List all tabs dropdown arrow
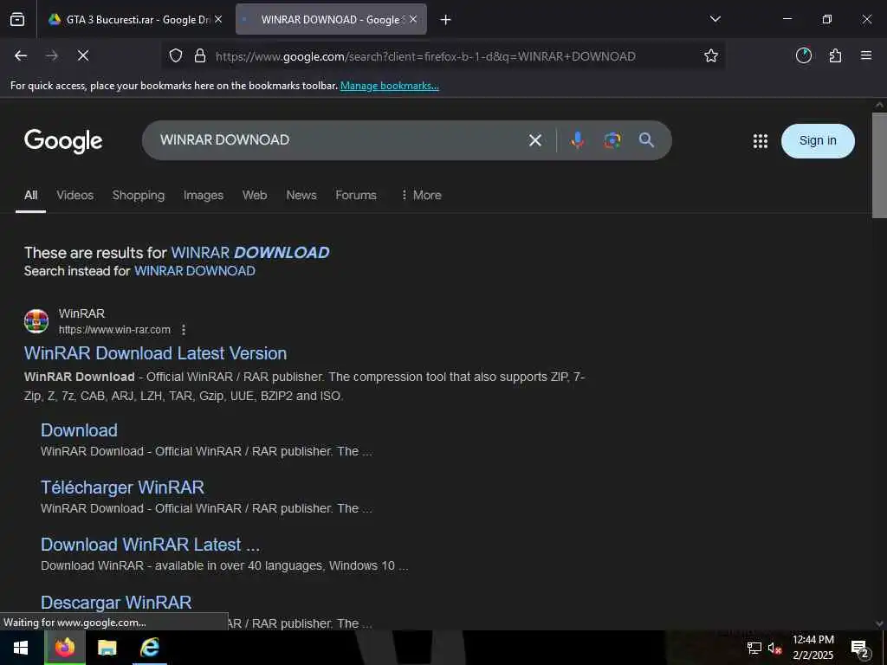The height and width of the screenshot is (665, 887). pos(715,19)
